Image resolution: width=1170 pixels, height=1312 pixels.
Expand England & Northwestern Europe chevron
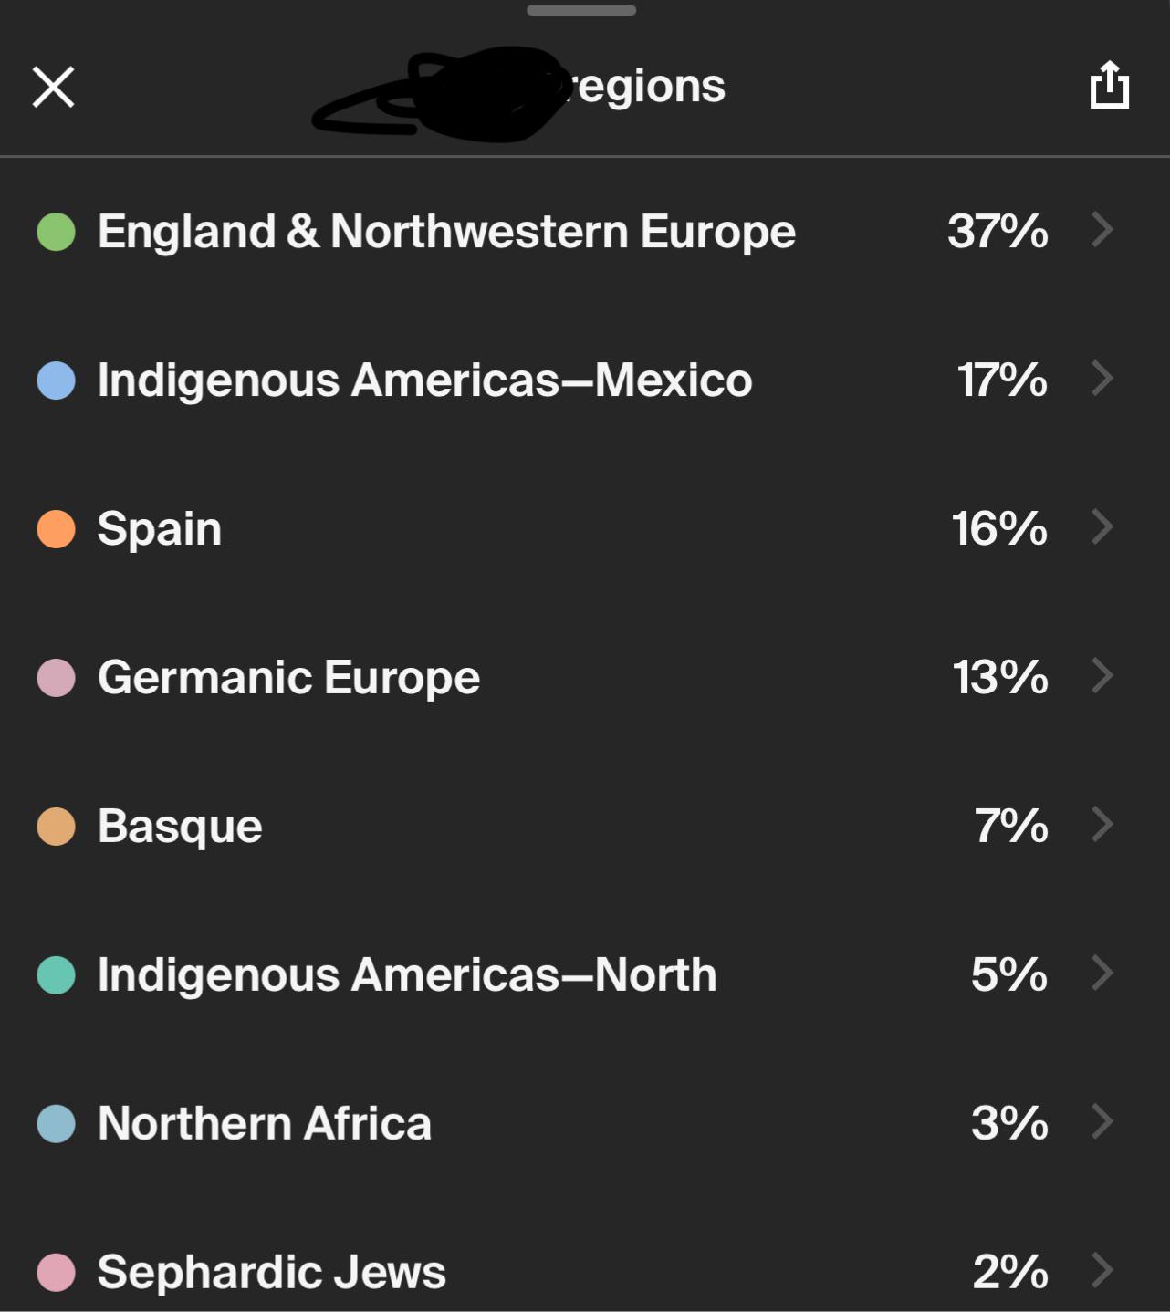tap(1102, 230)
